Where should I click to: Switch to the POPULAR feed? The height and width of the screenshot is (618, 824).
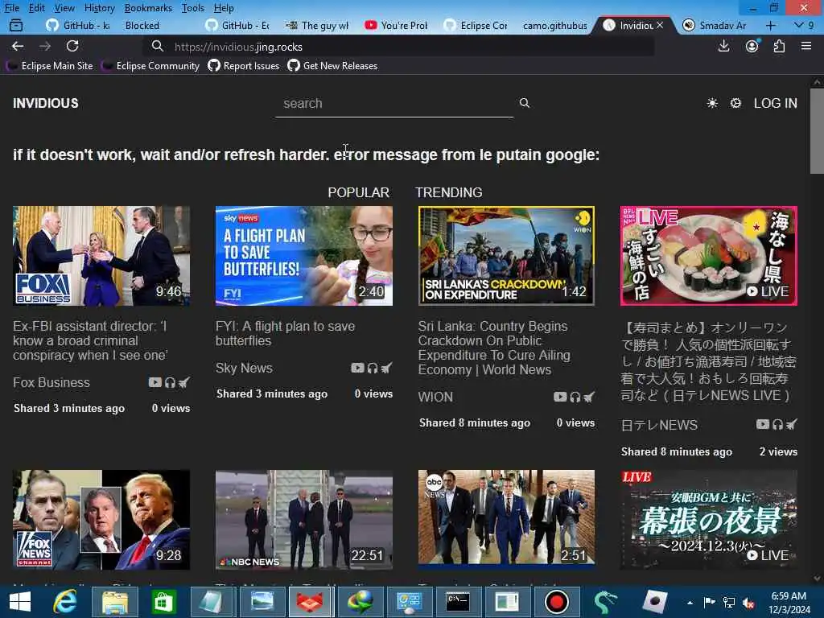click(358, 192)
